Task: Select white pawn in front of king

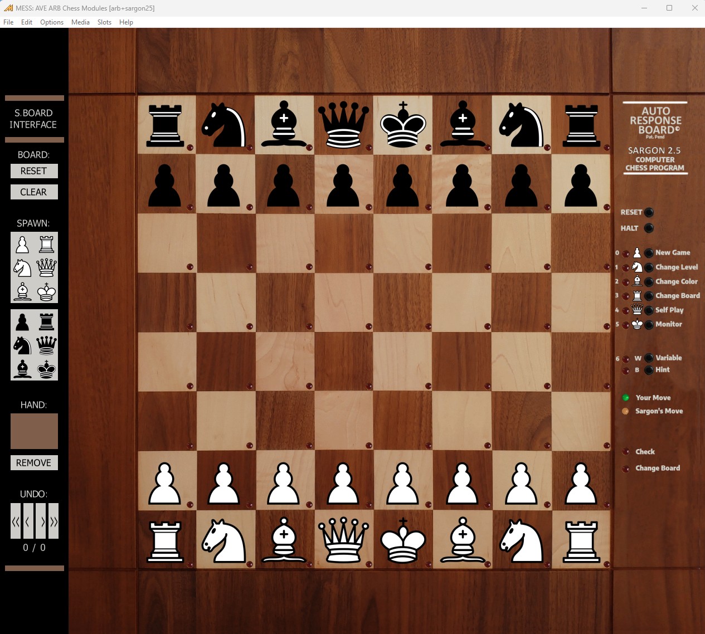Action: [x=403, y=483]
